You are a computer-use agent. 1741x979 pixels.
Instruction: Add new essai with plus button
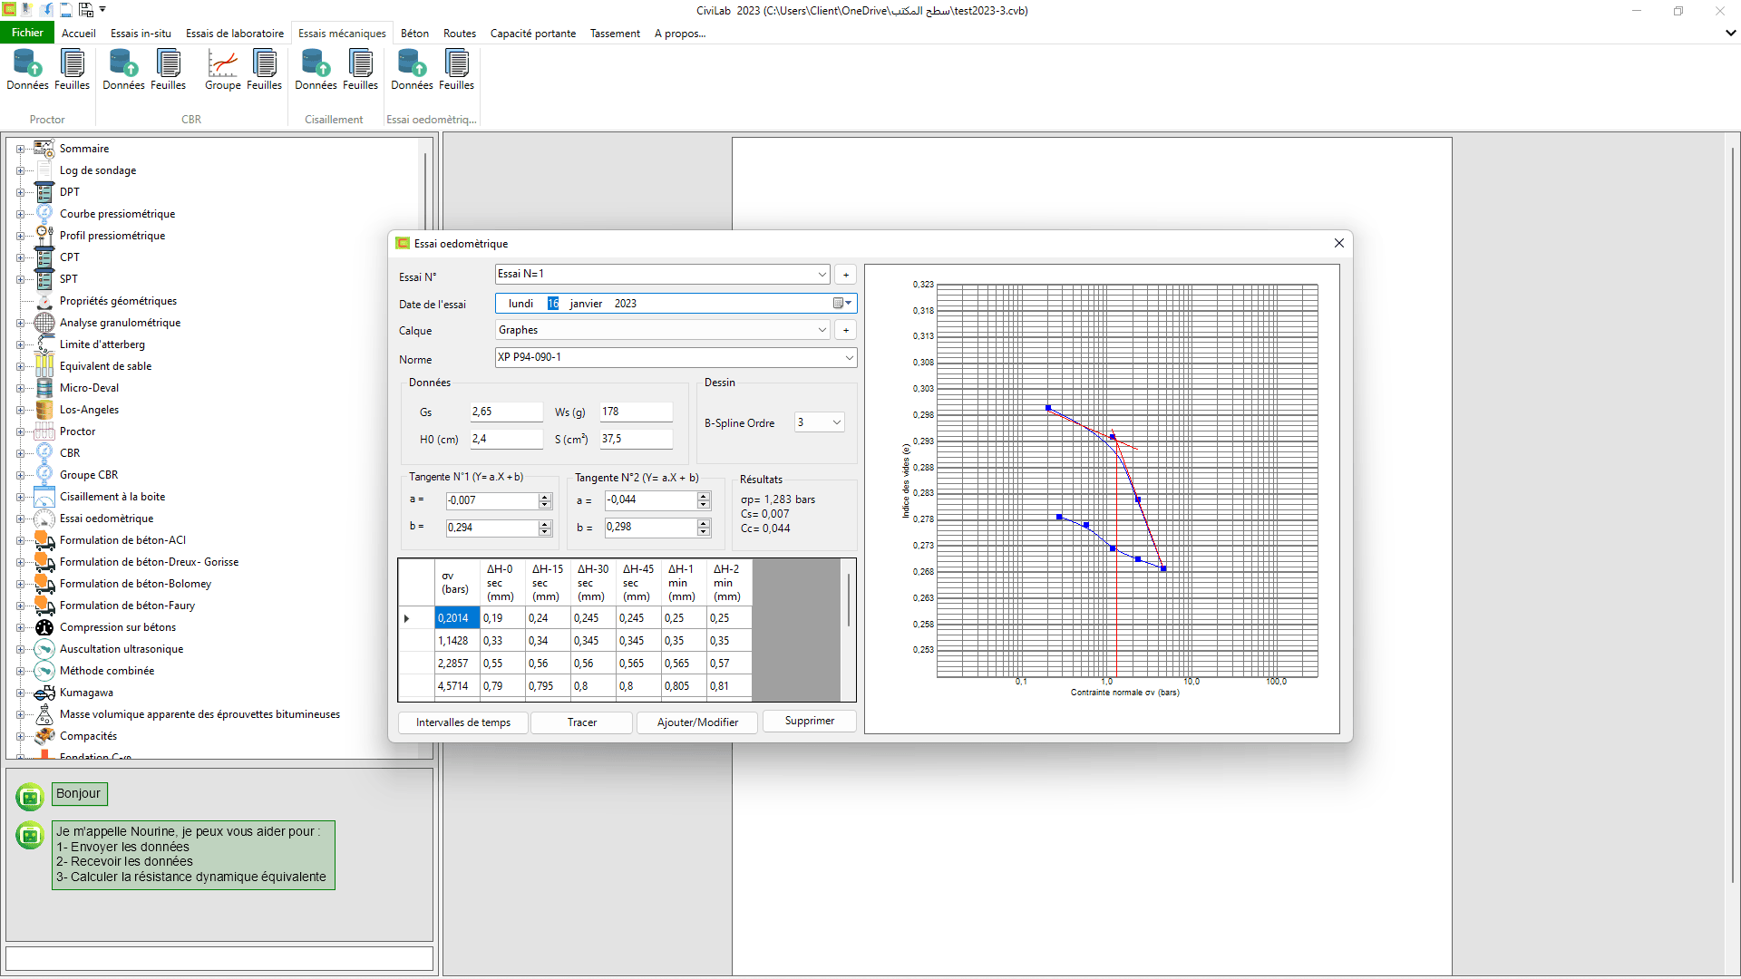tap(846, 275)
